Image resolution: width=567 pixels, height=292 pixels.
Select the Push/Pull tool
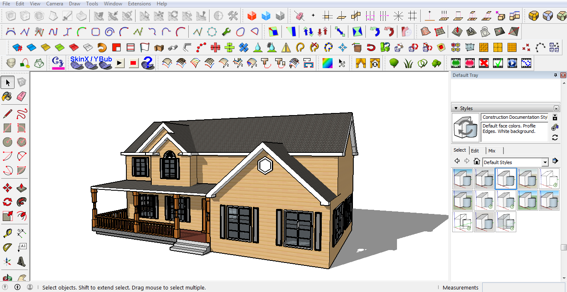tap(22, 188)
